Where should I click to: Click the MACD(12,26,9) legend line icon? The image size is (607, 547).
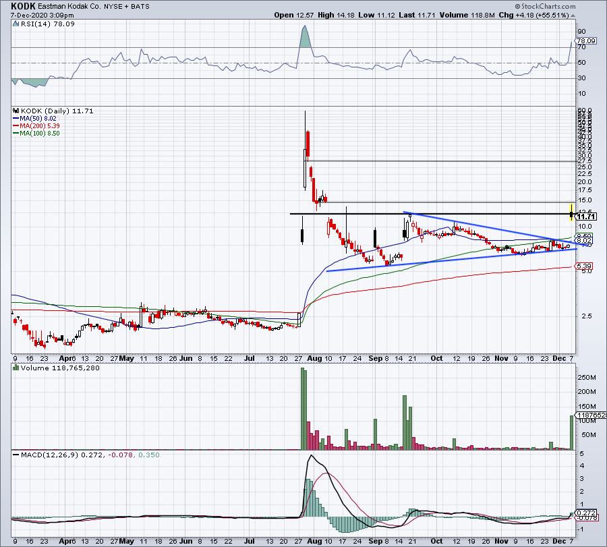[16, 455]
